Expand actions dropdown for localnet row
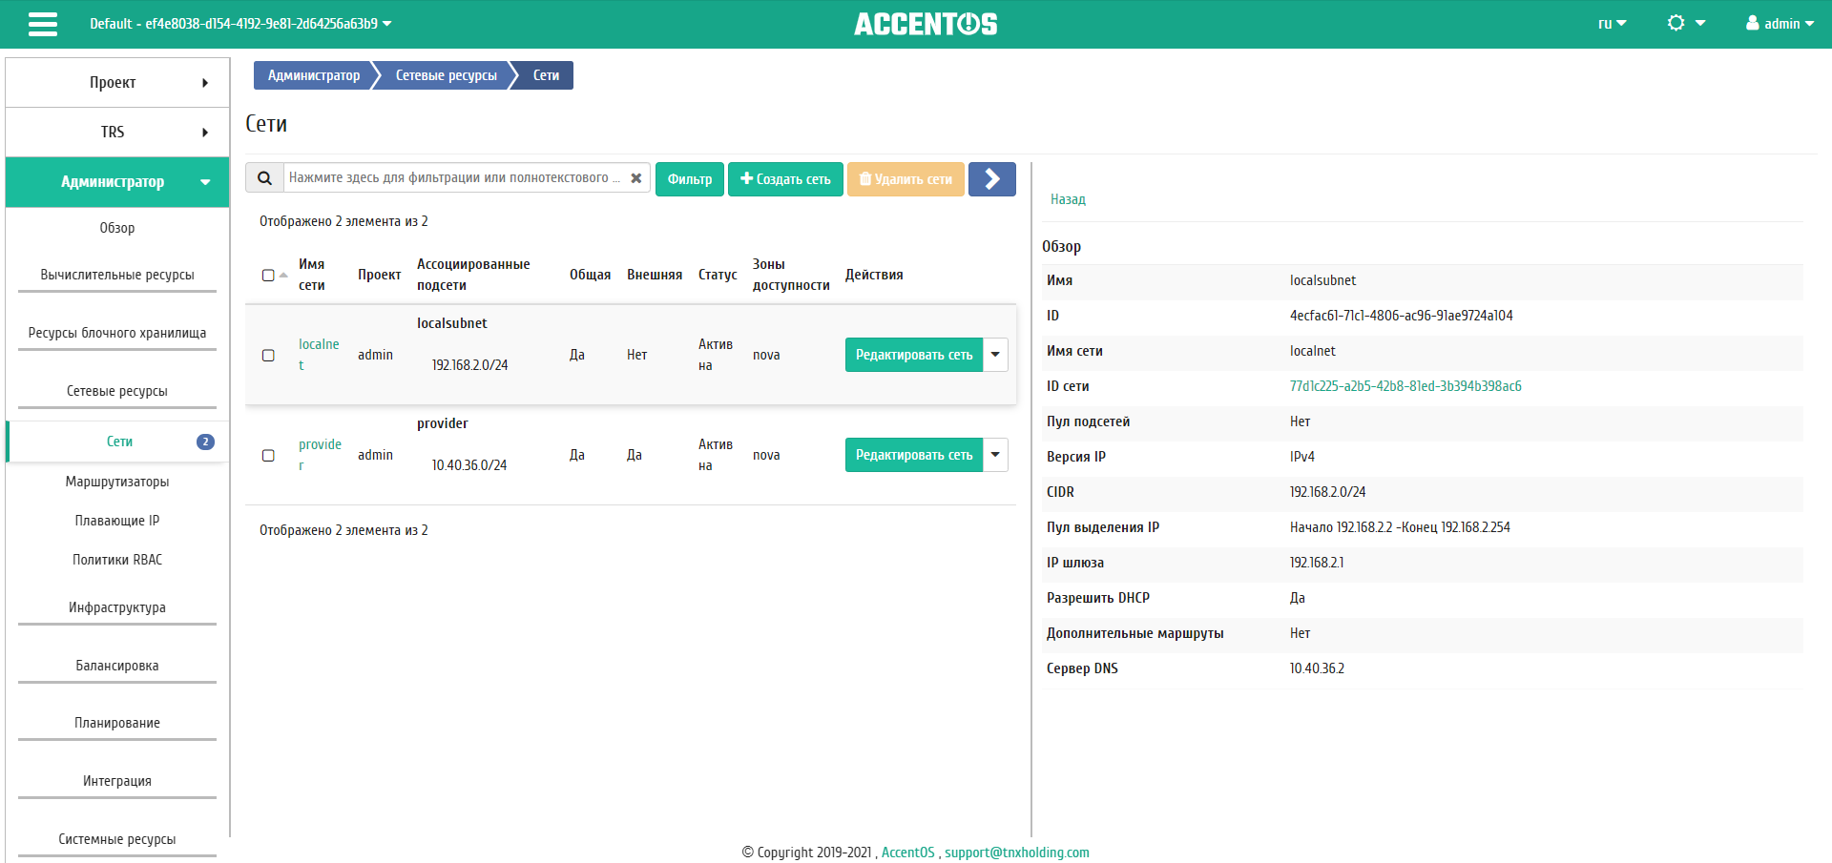1832x863 pixels. 995,355
